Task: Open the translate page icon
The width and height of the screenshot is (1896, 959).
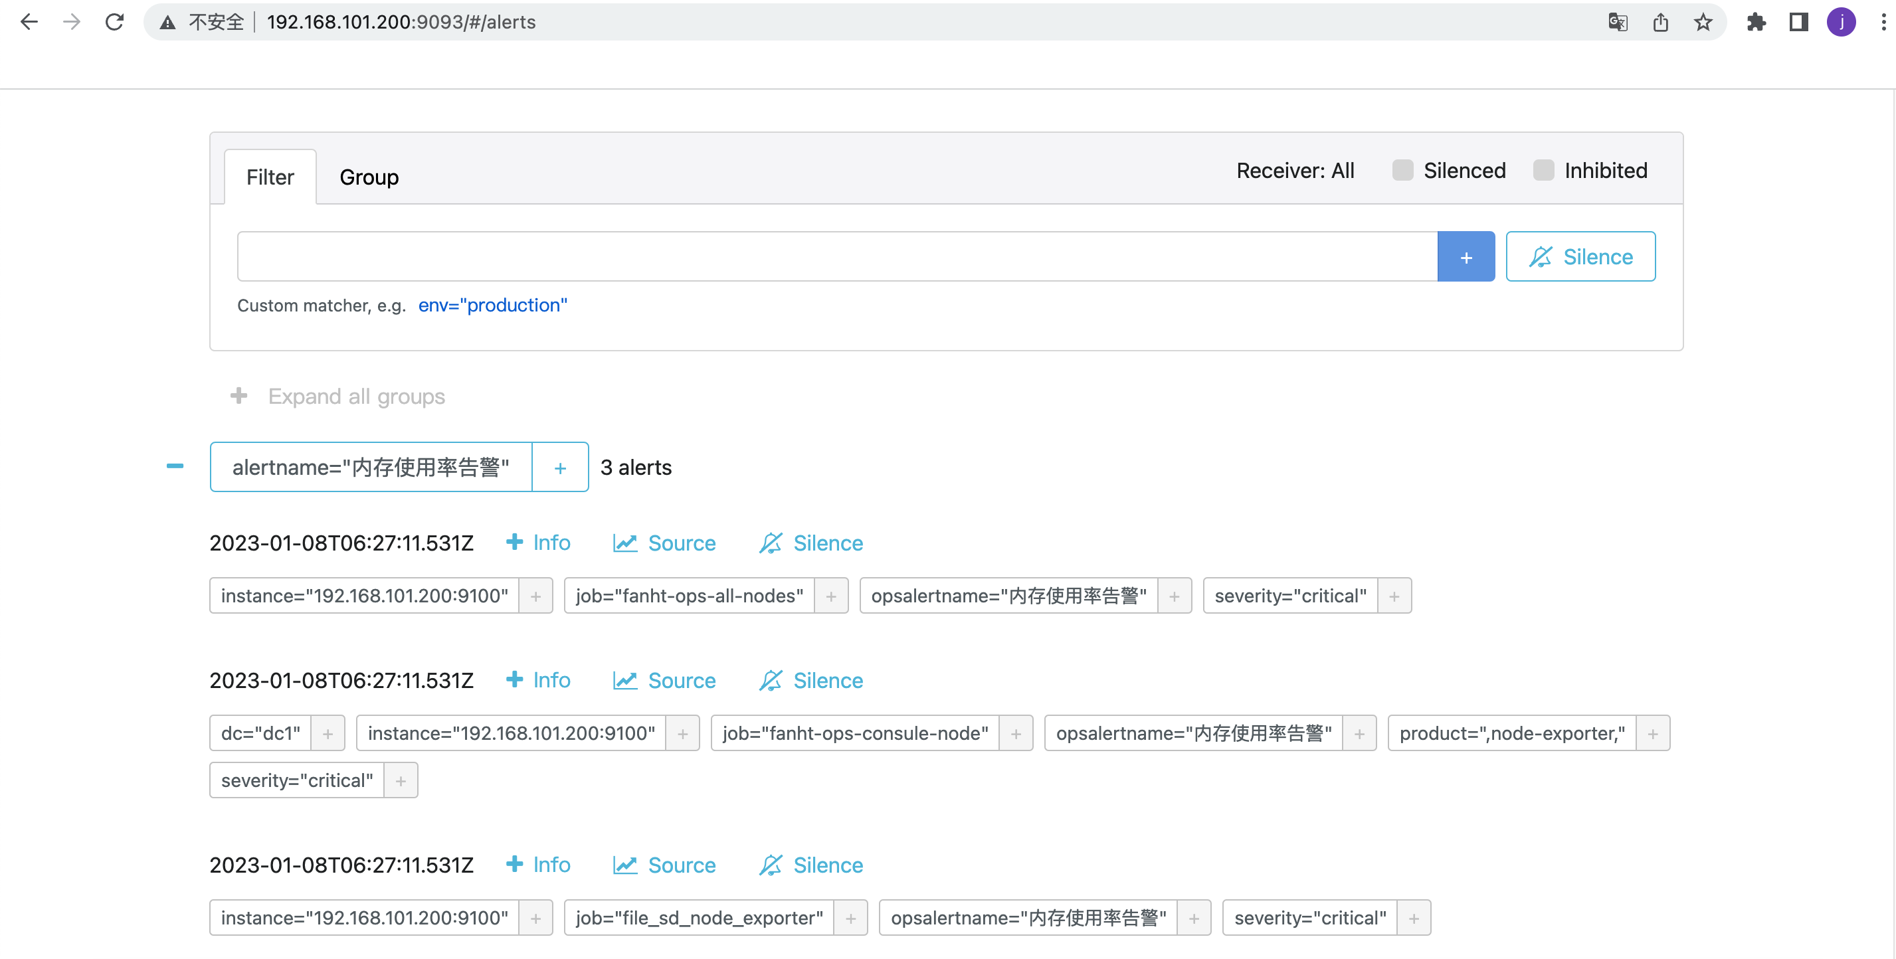Action: pos(1618,22)
